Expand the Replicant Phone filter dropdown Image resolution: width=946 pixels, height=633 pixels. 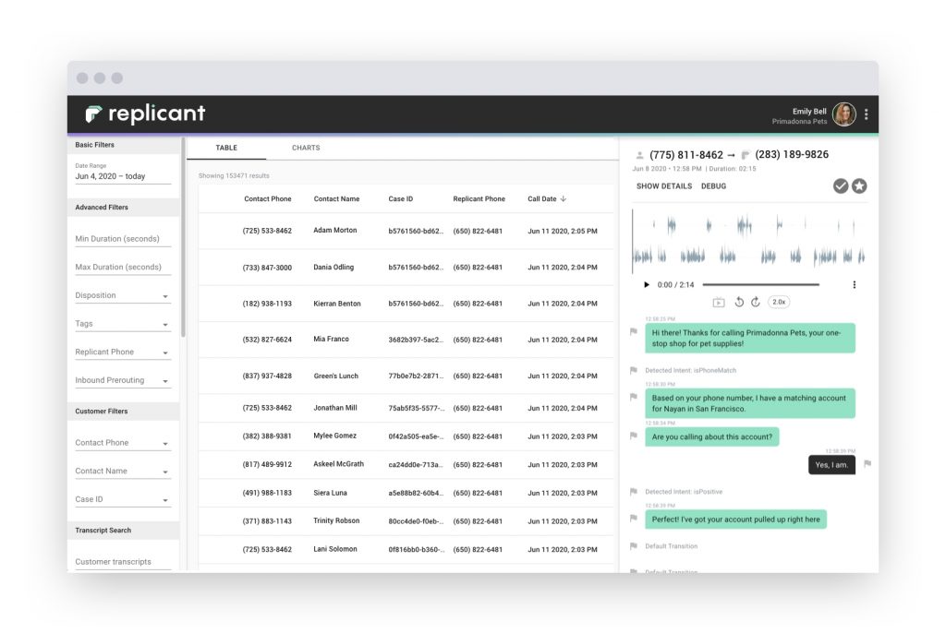[123, 352]
